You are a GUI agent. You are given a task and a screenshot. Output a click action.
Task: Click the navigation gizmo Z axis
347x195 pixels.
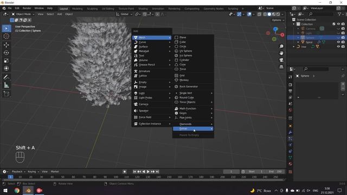click(275, 29)
